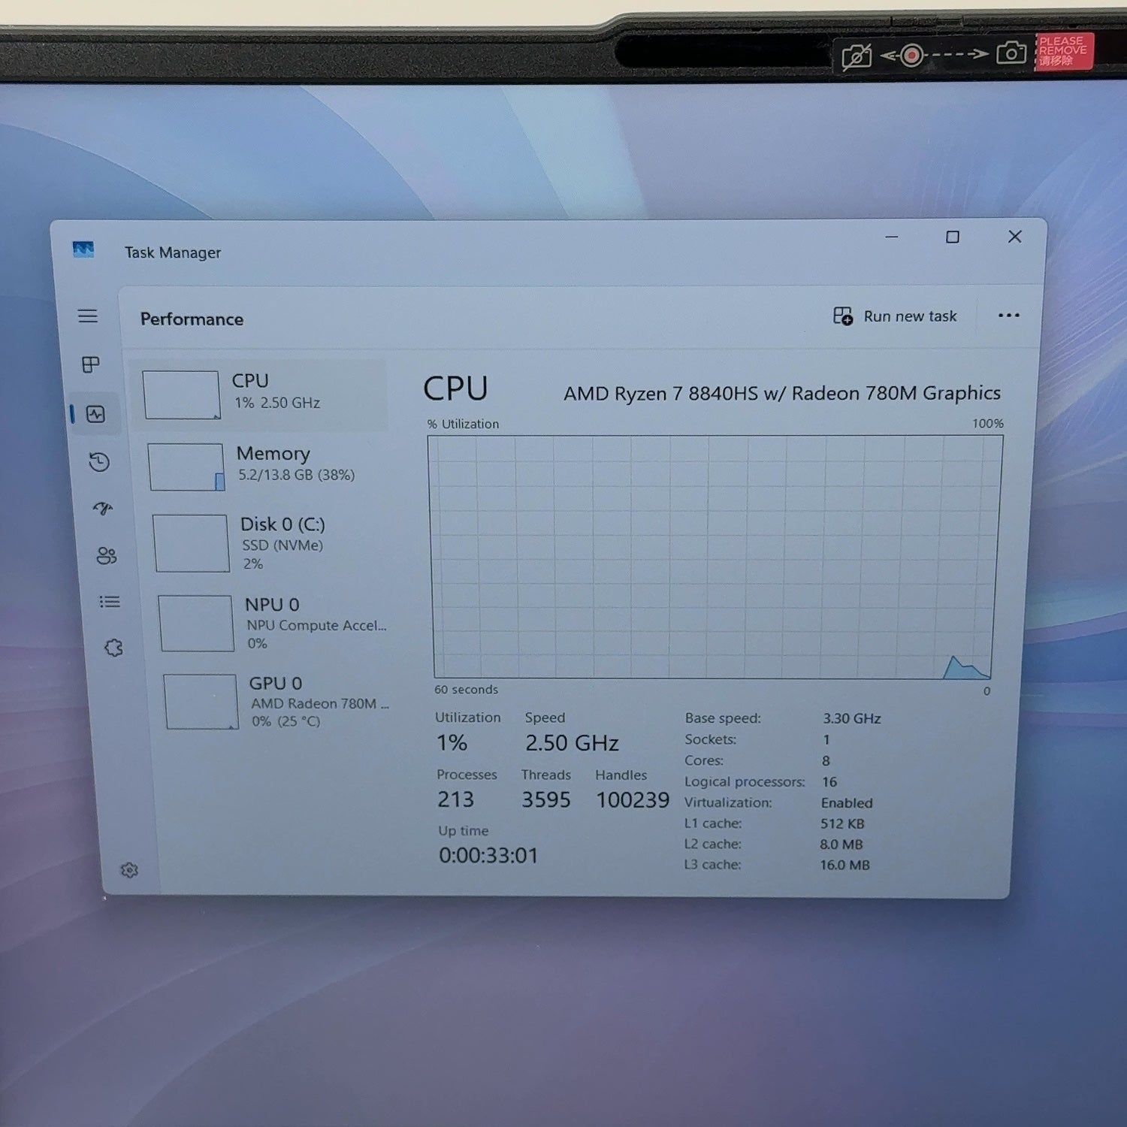The height and width of the screenshot is (1127, 1127).
Task: Open Task Manager settings gear
Action: [x=129, y=870]
